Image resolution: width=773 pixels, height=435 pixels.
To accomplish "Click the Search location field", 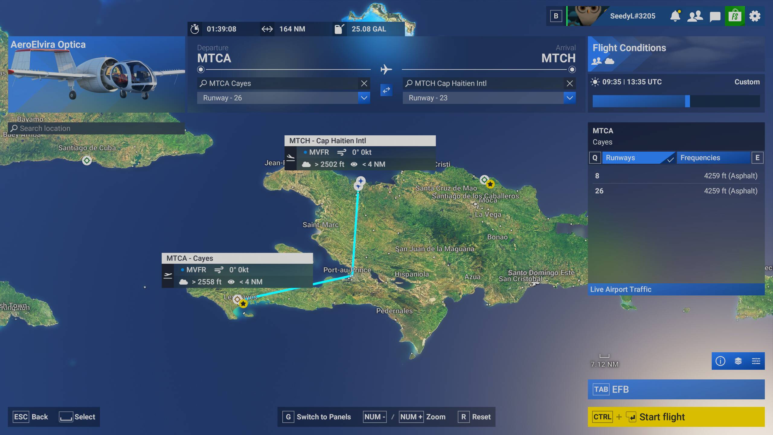I will [x=97, y=128].
